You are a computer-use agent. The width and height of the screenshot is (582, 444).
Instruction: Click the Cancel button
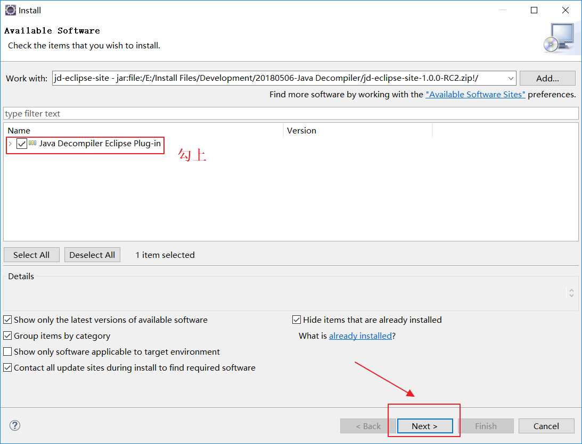546,426
